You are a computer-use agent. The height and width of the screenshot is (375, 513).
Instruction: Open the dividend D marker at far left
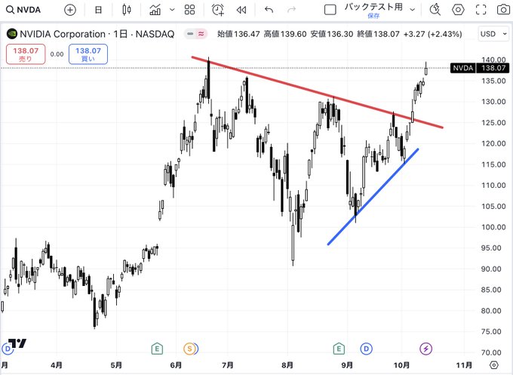pos(7,349)
